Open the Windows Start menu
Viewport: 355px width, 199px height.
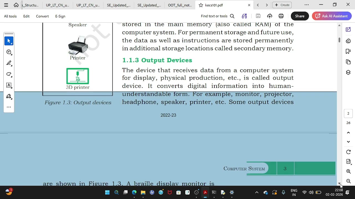pos(107,192)
